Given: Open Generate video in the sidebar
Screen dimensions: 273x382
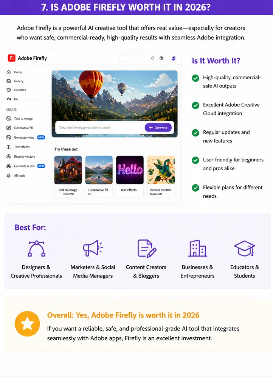Looking at the screenshot, I should coord(24,138).
